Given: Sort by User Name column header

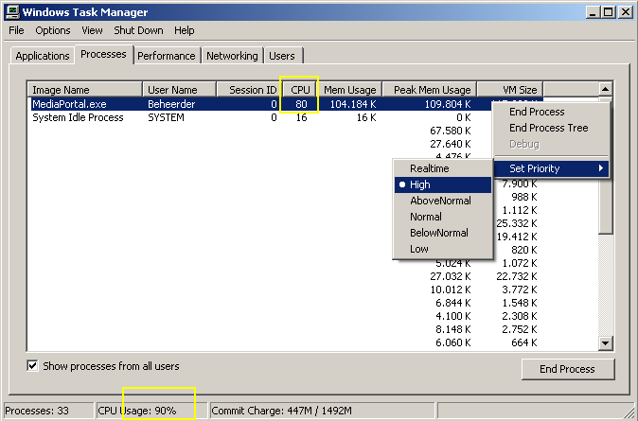Looking at the screenshot, I should tap(179, 90).
